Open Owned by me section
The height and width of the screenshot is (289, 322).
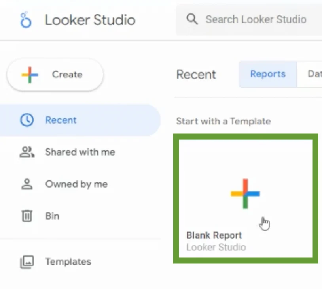coord(80,184)
